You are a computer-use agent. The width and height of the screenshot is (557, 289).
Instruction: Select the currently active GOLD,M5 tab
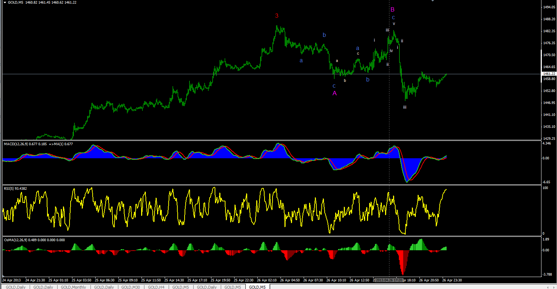[x=257, y=287]
